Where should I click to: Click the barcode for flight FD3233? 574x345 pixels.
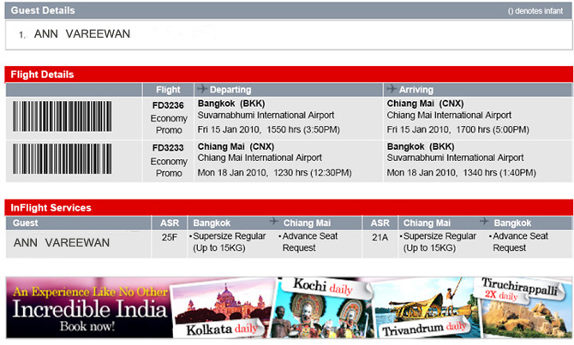(x=75, y=159)
